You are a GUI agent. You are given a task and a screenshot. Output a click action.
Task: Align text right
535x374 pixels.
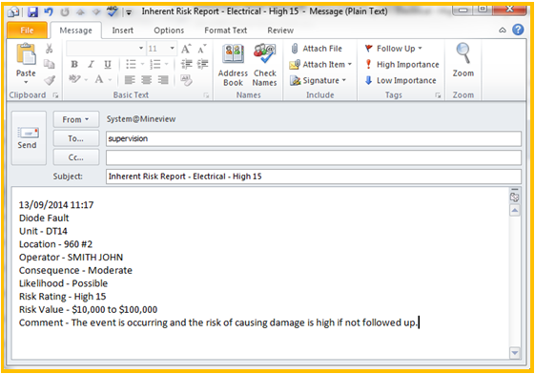coord(163,80)
